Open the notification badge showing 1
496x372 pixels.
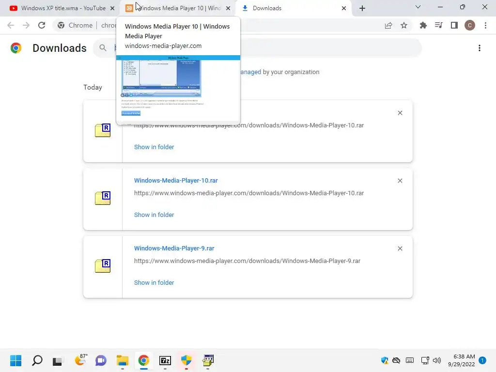[482, 360]
